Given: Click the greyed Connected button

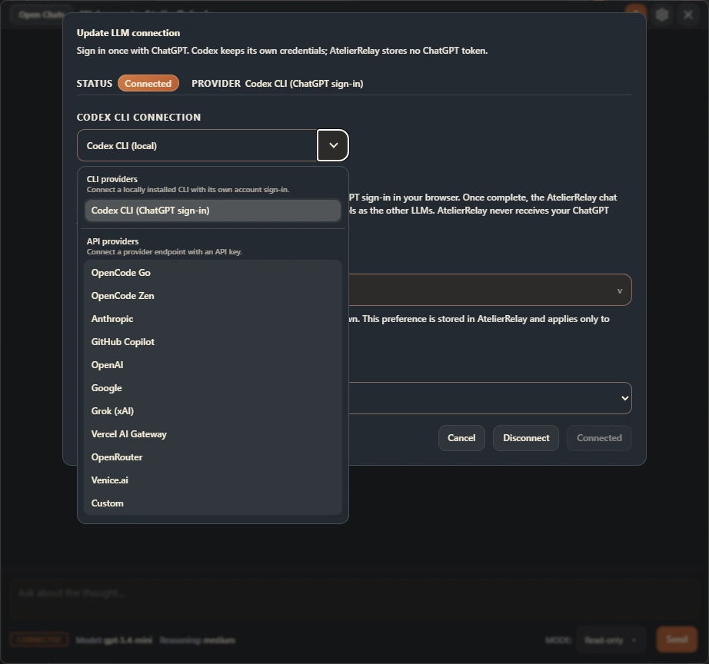Looking at the screenshot, I should coord(599,438).
